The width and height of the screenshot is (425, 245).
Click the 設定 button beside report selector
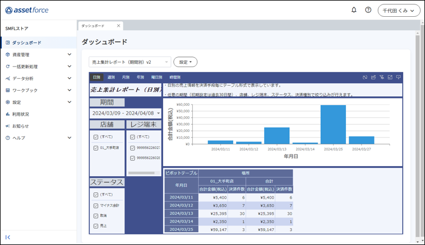(185, 62)
